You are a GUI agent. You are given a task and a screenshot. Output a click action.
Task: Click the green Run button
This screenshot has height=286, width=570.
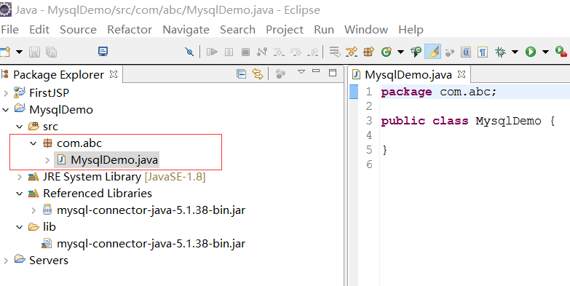click(x=531, y=52)
